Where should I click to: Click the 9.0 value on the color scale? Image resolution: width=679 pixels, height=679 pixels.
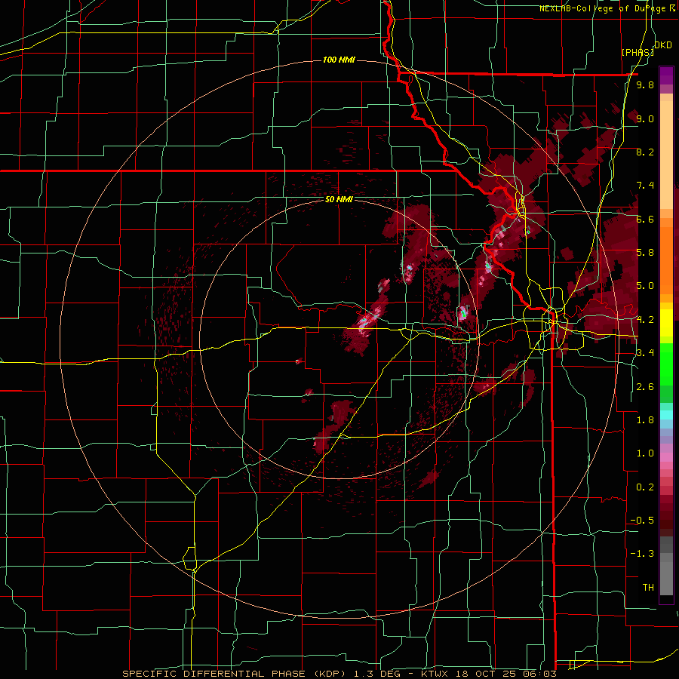click(645, 119)
